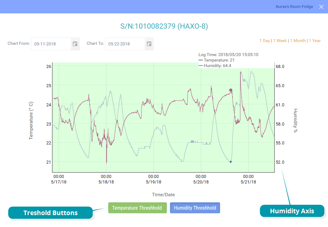Click the 5/19/18 date axis label
The width and height of the screenshot is (328, 227).
[154, 182]
